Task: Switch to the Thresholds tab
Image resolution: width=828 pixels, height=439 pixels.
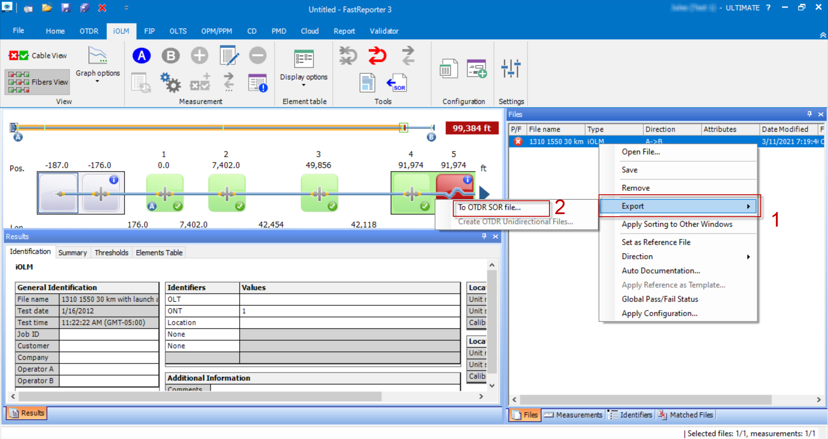Action: click(x=111, y=252)
